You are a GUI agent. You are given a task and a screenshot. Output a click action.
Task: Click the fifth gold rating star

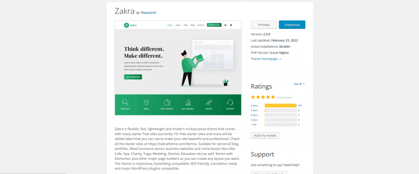273,97
